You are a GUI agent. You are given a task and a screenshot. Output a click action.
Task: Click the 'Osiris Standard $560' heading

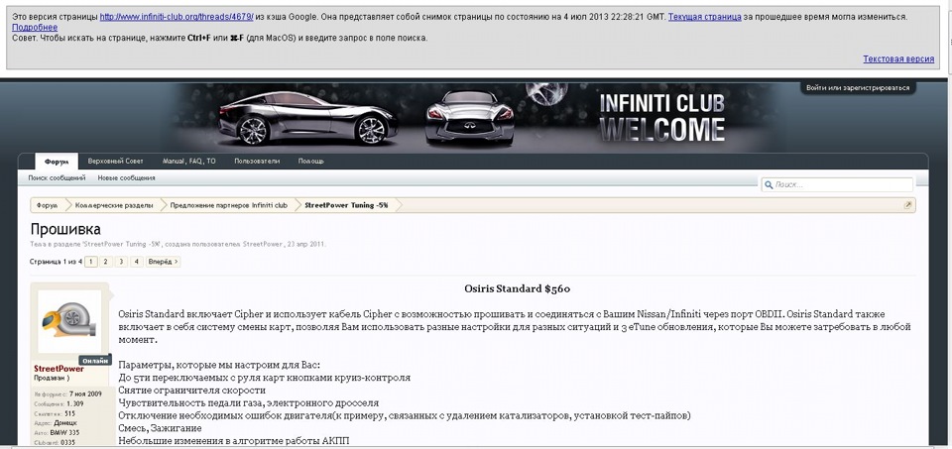pos(518,289)
